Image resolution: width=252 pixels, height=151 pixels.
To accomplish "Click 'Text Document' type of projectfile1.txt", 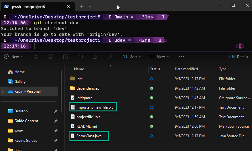I will (231, 117).
